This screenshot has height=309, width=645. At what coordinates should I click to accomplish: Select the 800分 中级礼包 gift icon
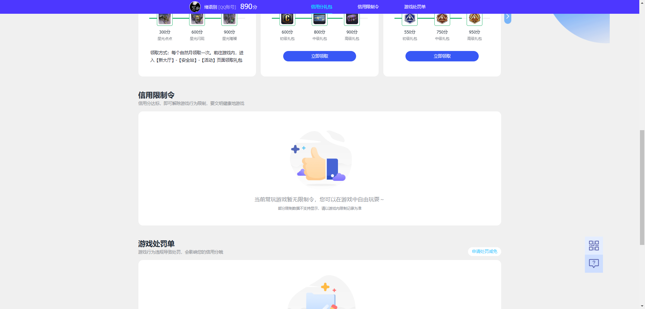point(319,19)
